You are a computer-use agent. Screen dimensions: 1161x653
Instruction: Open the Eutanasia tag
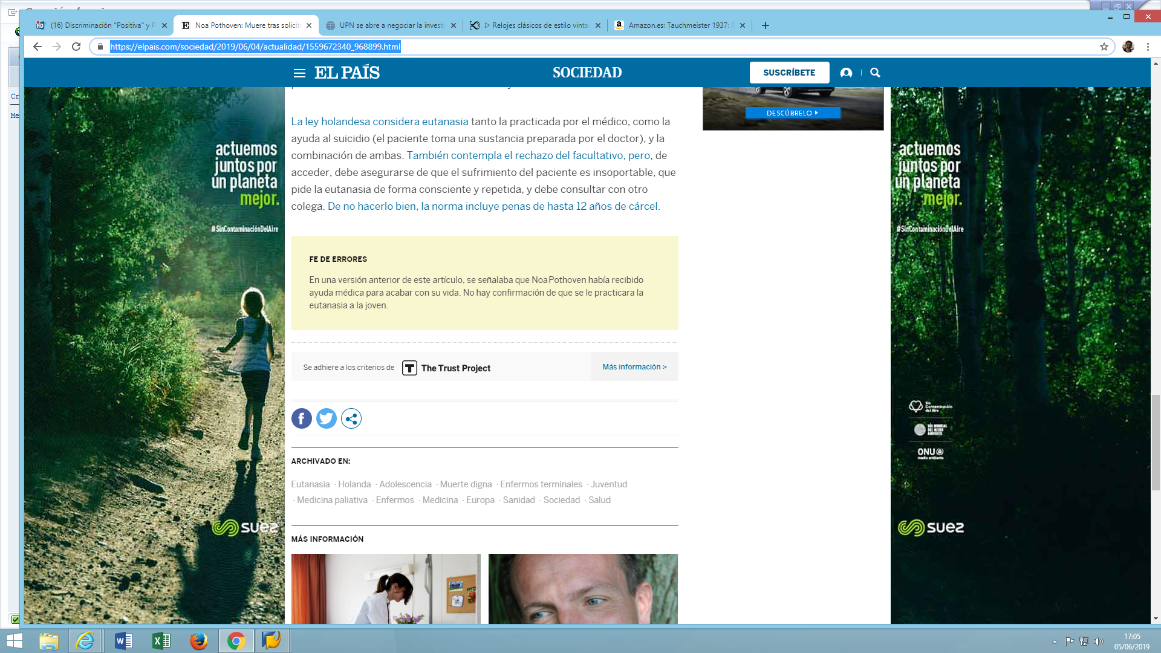[x=310, y=484]
